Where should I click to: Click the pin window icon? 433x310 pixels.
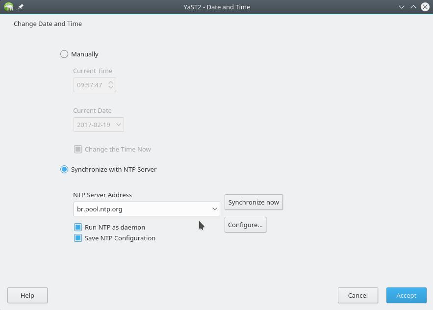click(21, 7)
